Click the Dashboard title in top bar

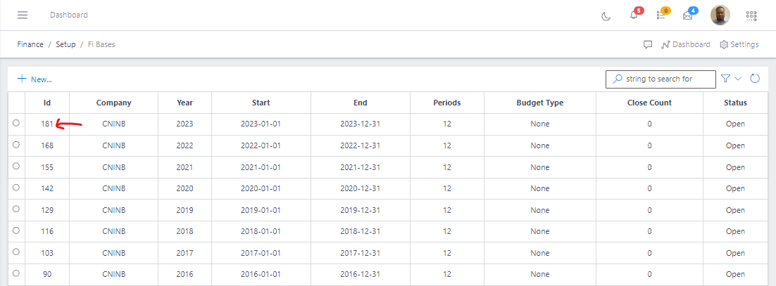(x=69, y=15)
